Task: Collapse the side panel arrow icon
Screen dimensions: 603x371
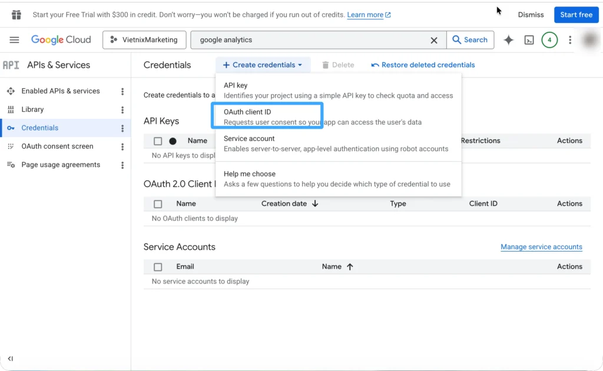Action: [11, 359]
